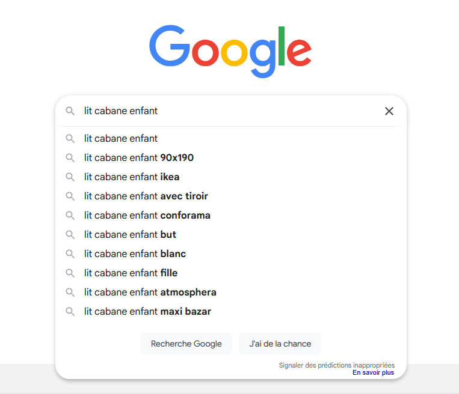This screenshot has width=459, height=394.
Task: Click magnifier icon beside "atmosphera" suggestion
Action: pos(70,292)
